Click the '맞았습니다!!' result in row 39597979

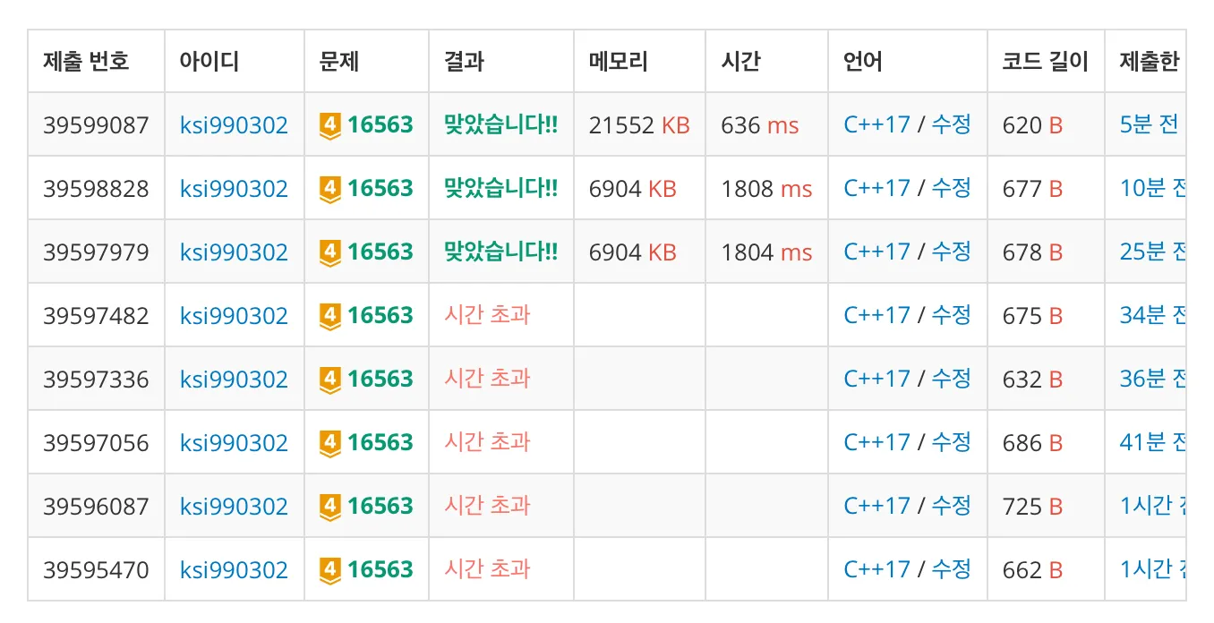(500, 252)
